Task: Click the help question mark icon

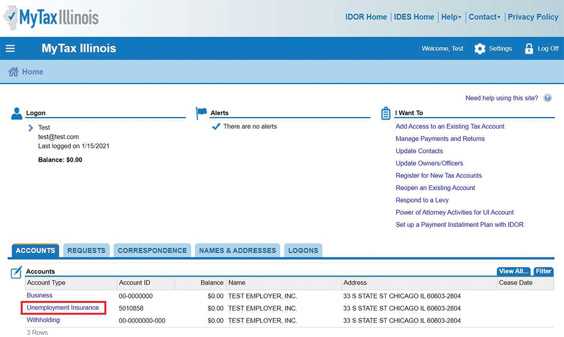Action: coord(547,98)
